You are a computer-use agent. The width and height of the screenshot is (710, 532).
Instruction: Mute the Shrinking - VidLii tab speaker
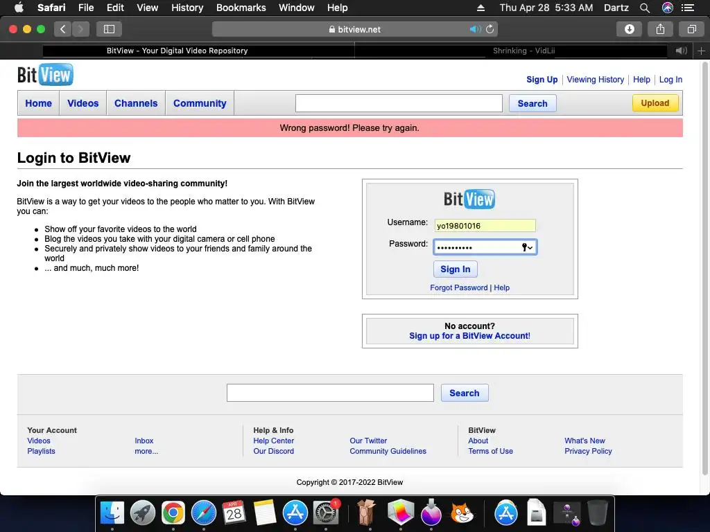coord(681,51)
